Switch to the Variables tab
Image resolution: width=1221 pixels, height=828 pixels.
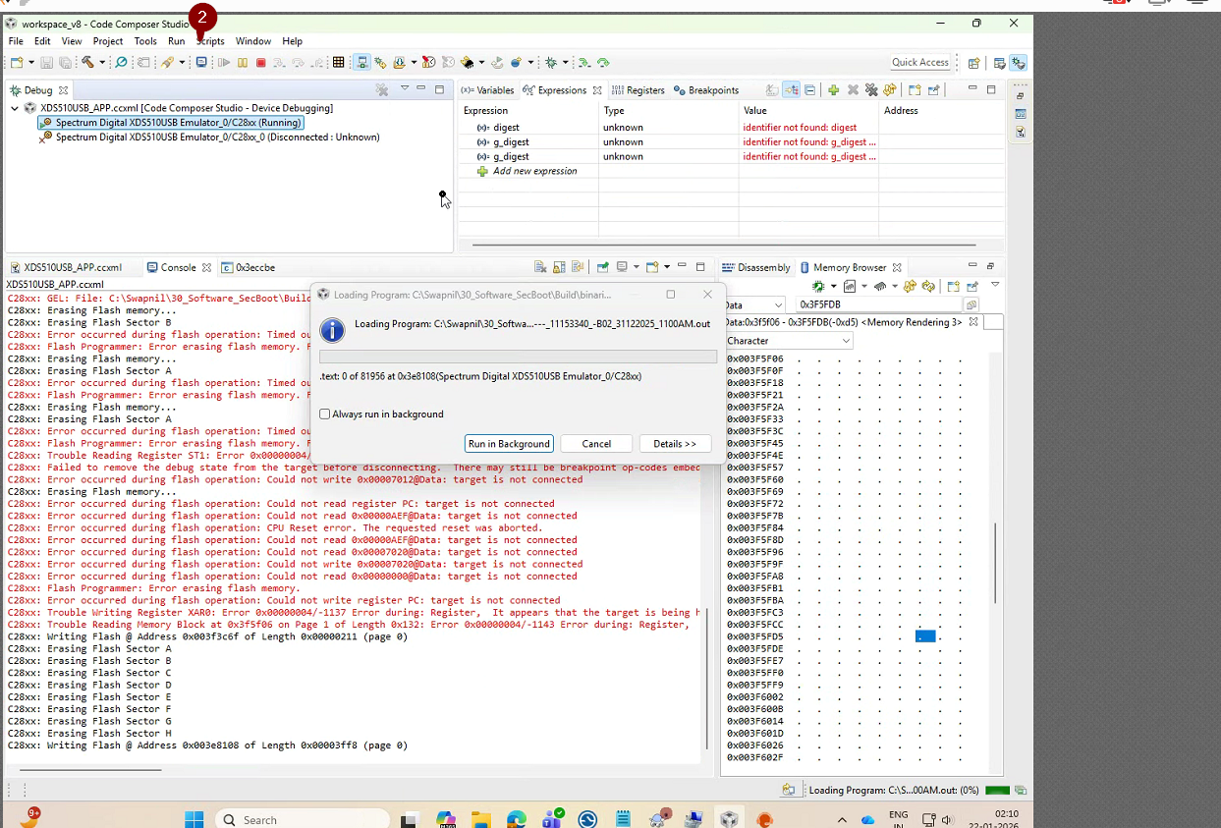[x=487, y=90]
